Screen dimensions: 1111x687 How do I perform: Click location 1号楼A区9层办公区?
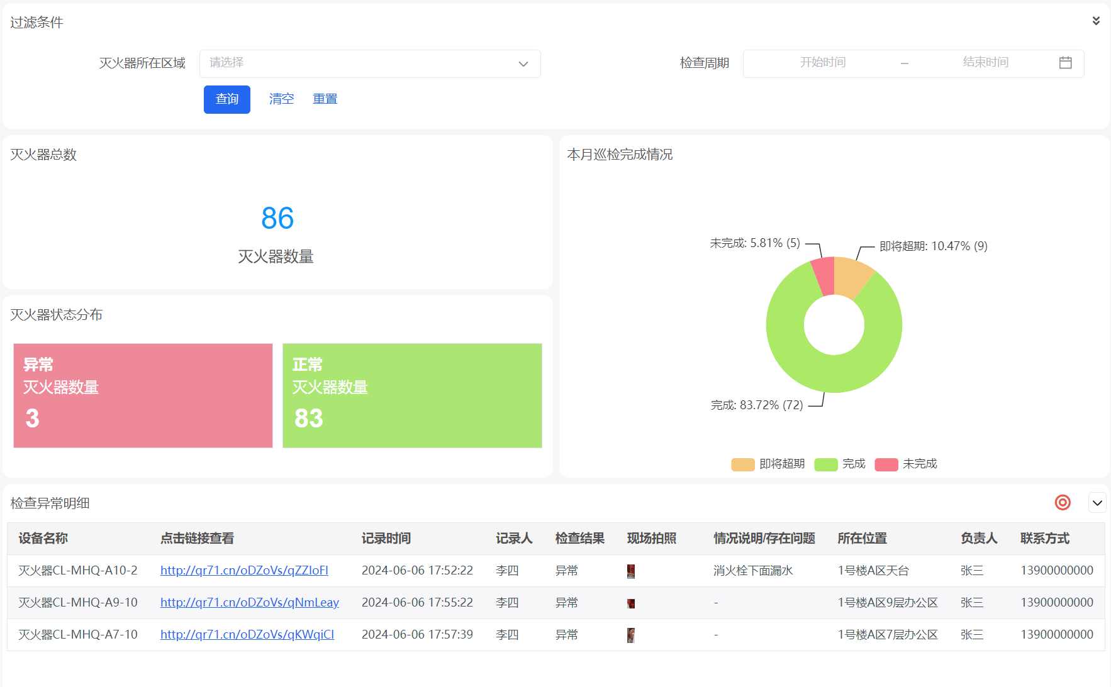coord(888,602)
